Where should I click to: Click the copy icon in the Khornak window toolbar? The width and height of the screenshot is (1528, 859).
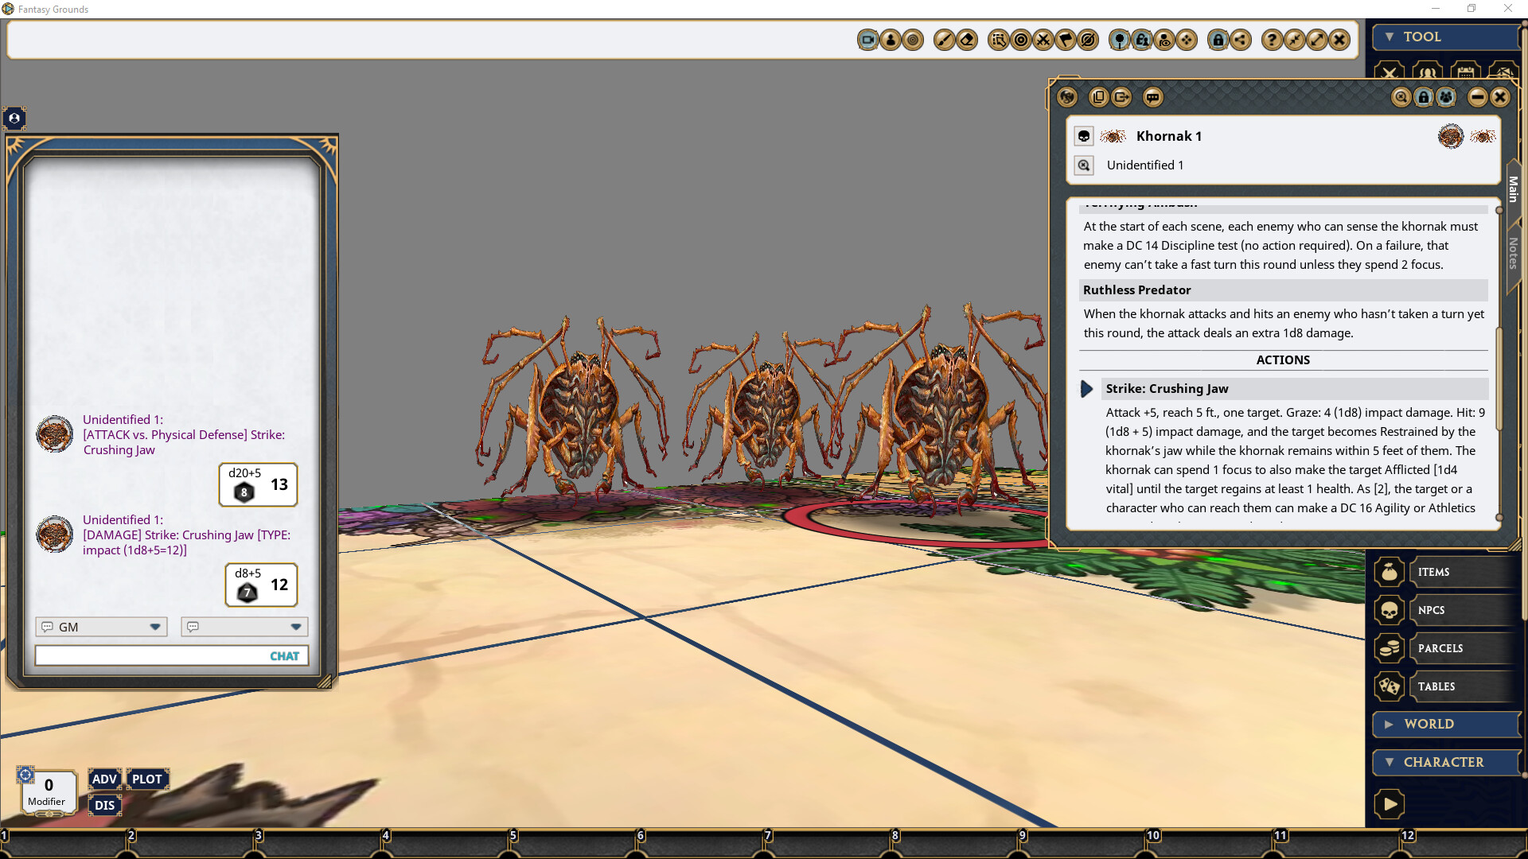(1099, 97)
